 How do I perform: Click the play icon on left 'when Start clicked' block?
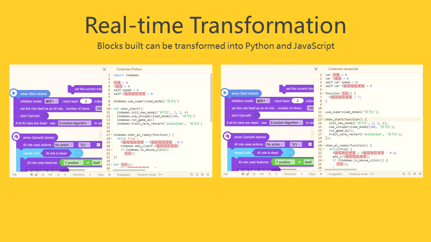pyautogui.click(x=14, y=94)
